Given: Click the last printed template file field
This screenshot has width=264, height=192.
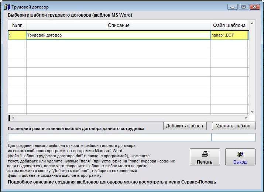Looking at the screenshot, I should click(233, 137).
